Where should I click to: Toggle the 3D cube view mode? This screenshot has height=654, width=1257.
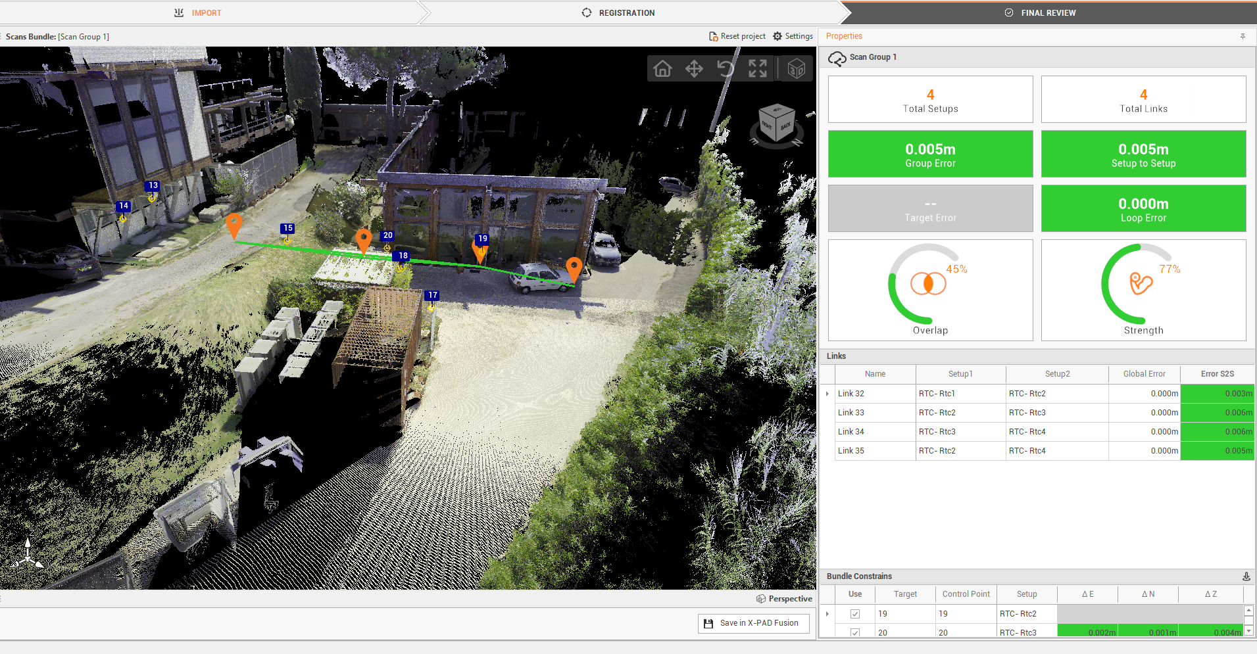click(x=796, y=68)
